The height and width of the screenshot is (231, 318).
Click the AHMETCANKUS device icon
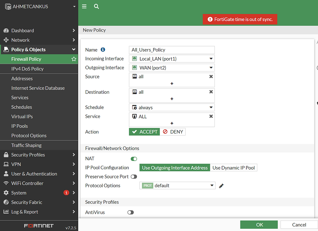pos(8,7)
